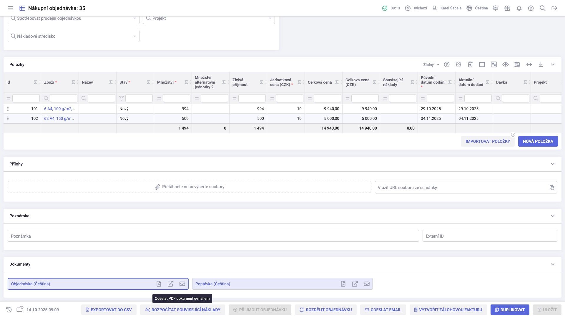The width and height of the screenshot is (565, 318).
Task: Click the Nová položka button
Action: pyautogui.click(x=538, y=141)
